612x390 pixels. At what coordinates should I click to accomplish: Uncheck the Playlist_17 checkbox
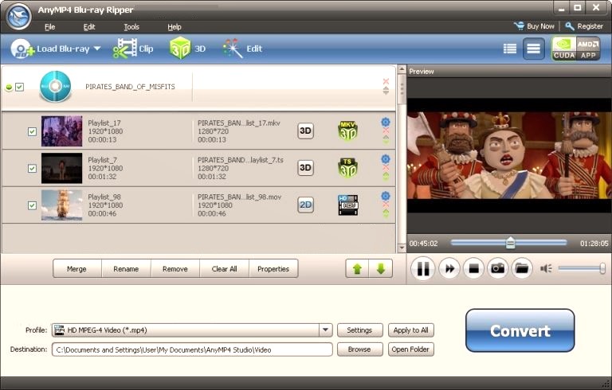[33, 131]
